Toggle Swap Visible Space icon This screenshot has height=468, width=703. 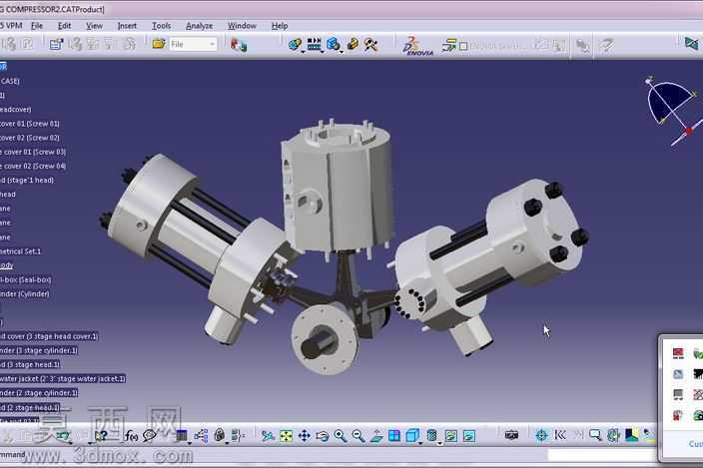point(469,435)
